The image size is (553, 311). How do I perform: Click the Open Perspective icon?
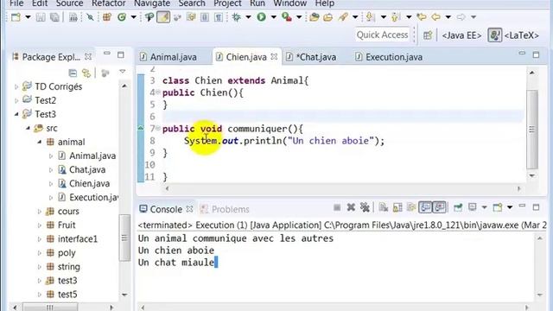(x=428, y=35)
